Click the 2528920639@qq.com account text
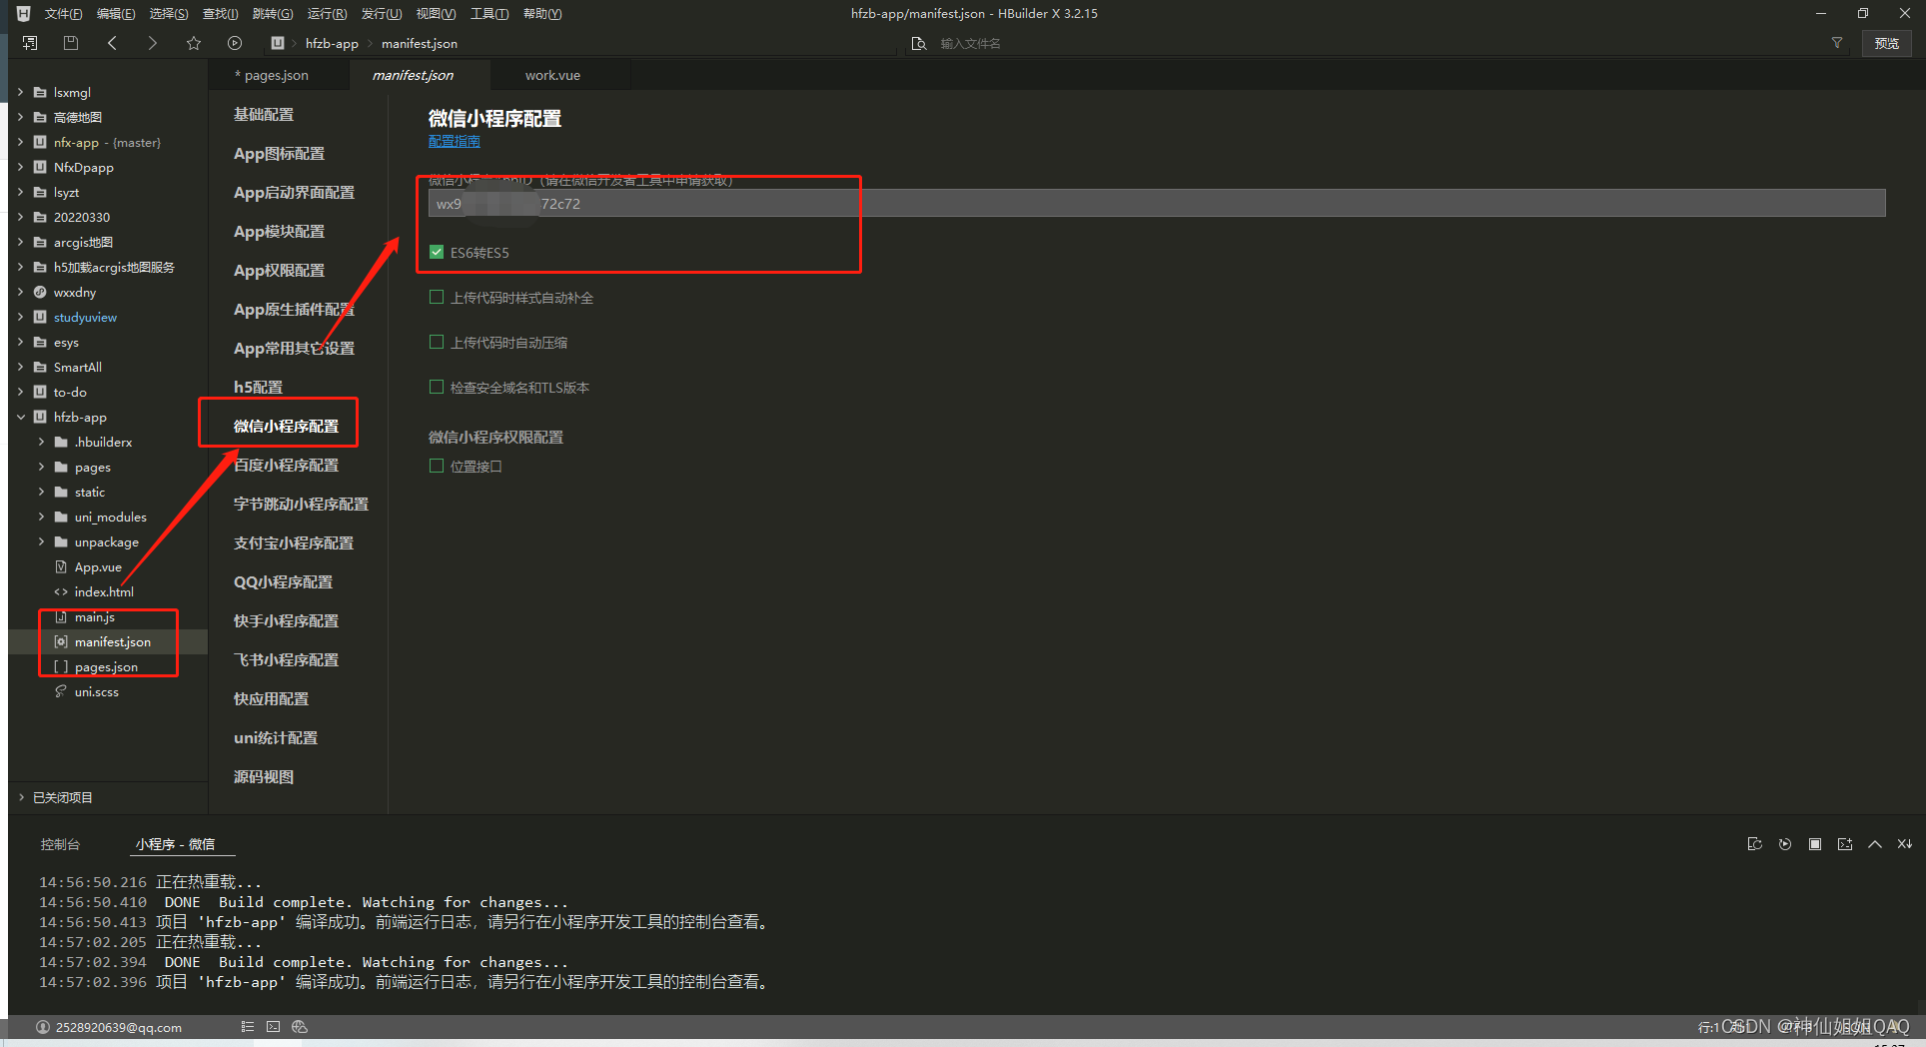 click(x=119, y=1027)
